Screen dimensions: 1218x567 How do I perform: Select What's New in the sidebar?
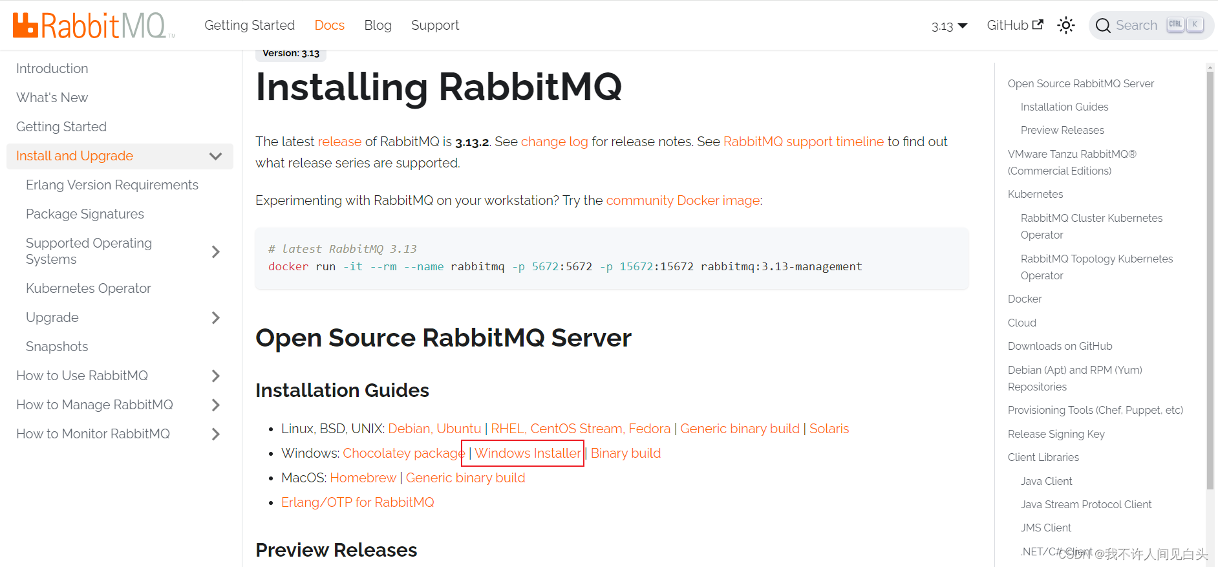click(x=52, y=98)
